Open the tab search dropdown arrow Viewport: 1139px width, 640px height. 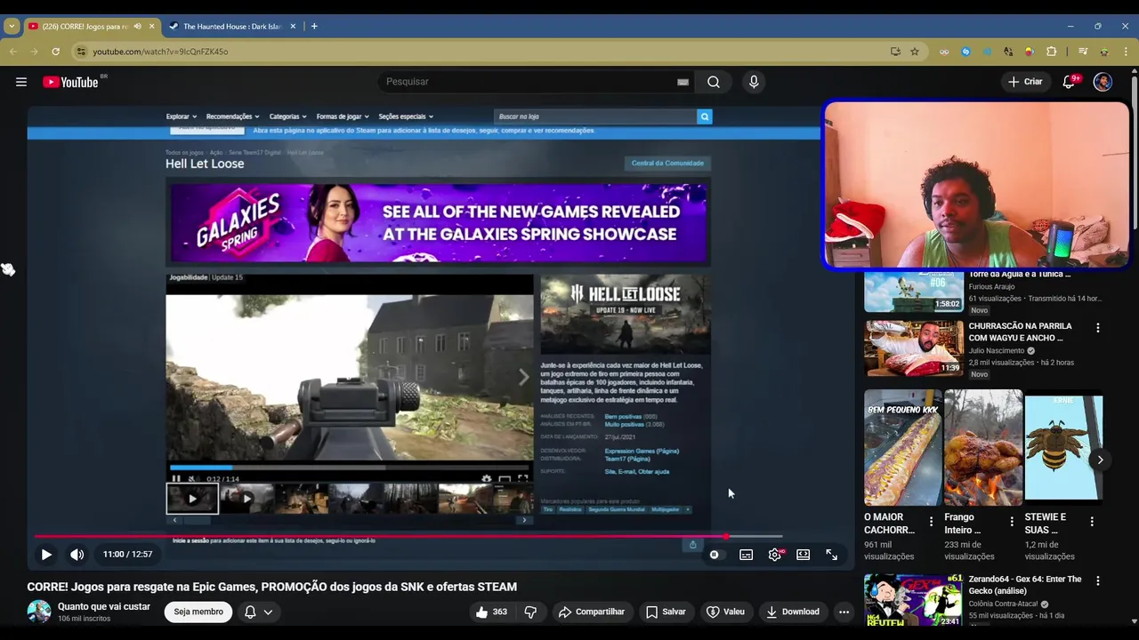pos(12,26)
